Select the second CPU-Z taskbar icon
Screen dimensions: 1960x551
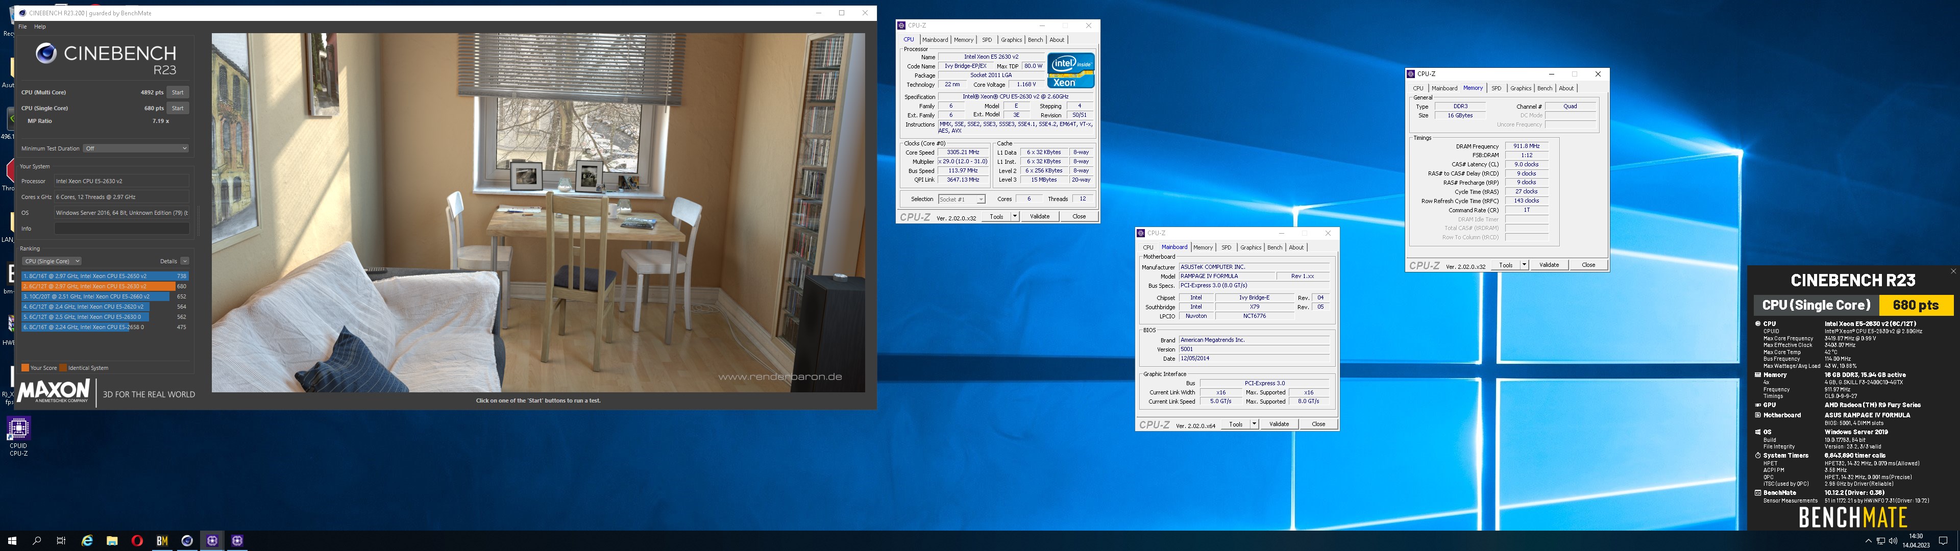tap(237, 540)
